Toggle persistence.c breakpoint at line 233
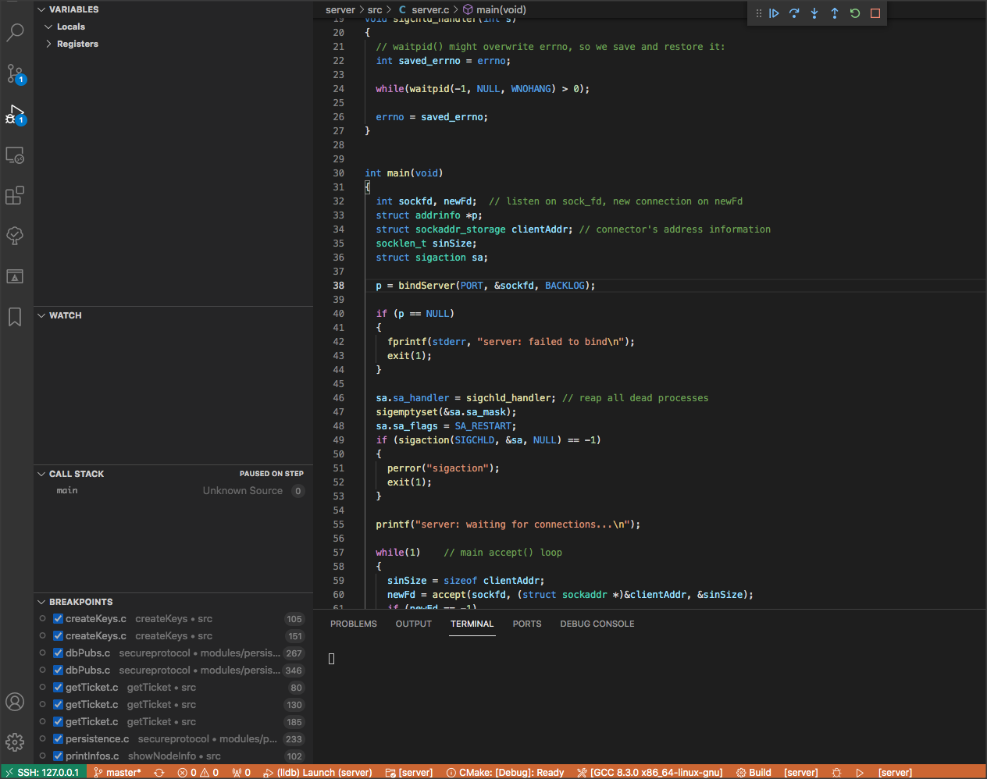 tap(58, 739)
